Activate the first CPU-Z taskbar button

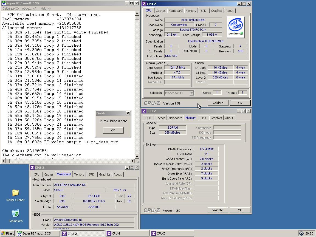point(83,233)
